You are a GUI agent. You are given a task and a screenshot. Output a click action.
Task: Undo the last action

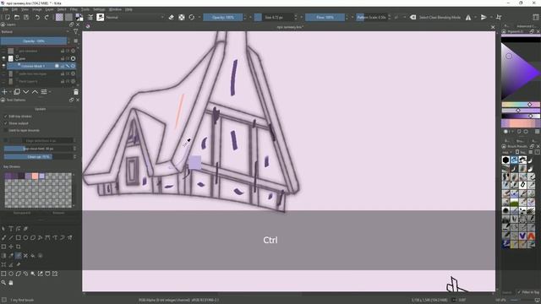pyautogui.click(x=37, y=17)
